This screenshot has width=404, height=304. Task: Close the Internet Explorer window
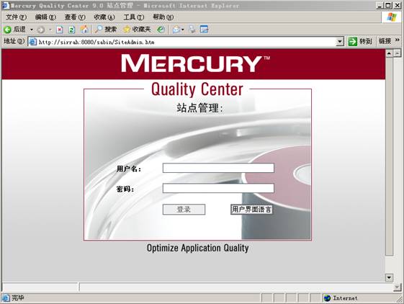pyautogui.click(x=398, y=6)
